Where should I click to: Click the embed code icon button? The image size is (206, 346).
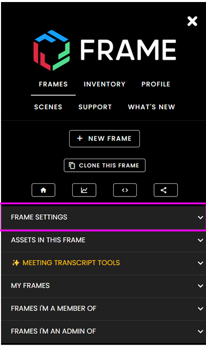coord(125,190)
